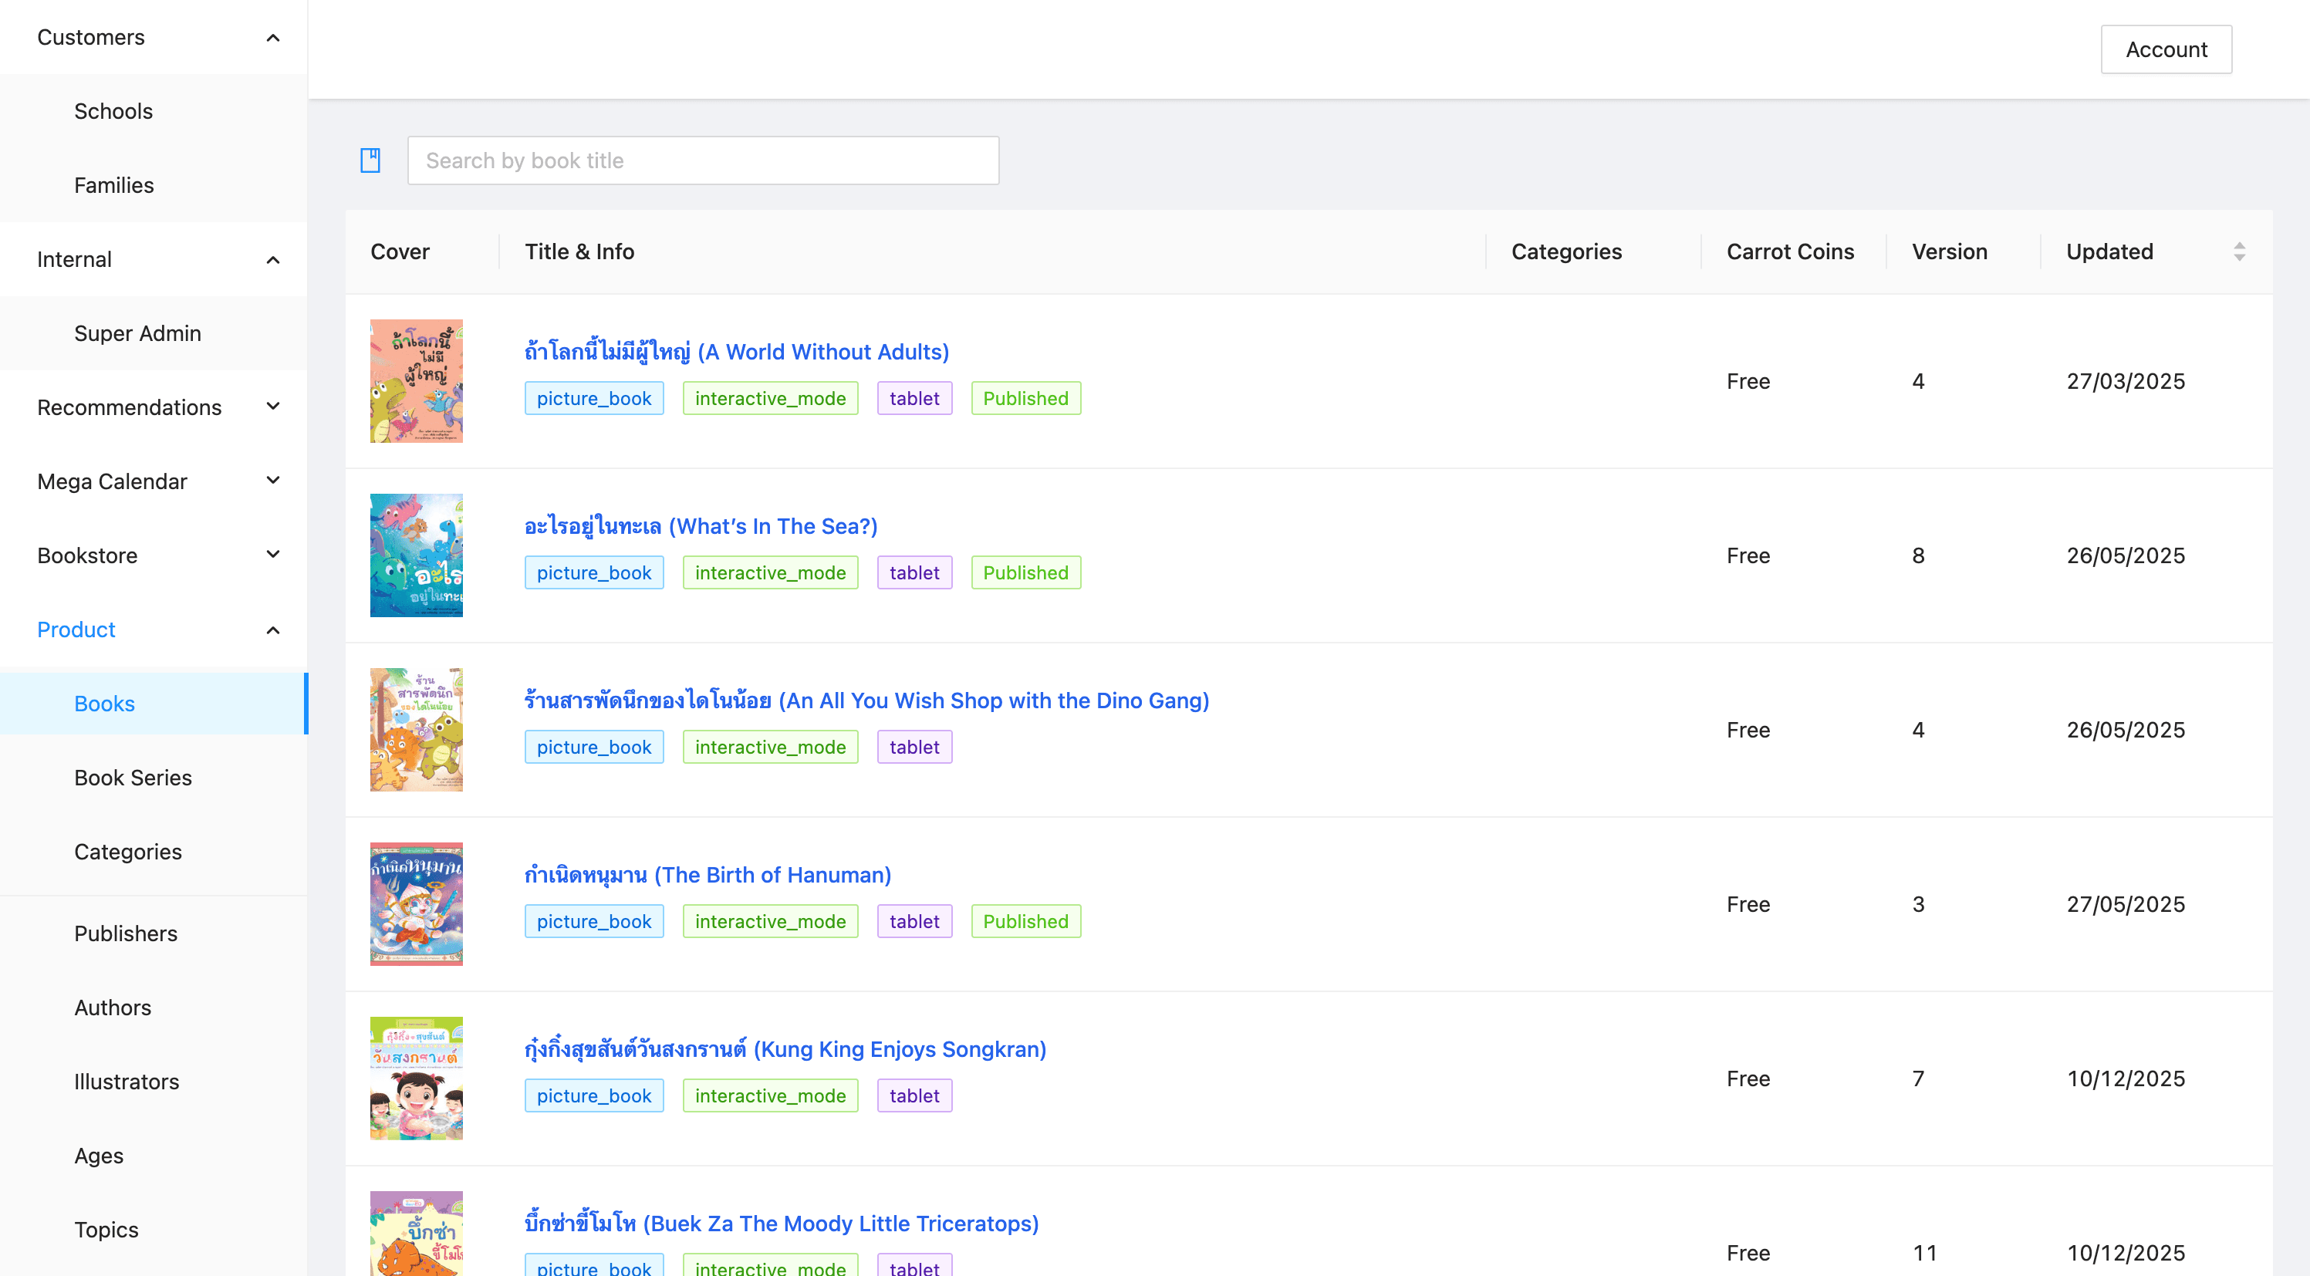This screenshot has height=1276, width=2310.
Task: Navigate to the Authors page
Action: 112,1007
